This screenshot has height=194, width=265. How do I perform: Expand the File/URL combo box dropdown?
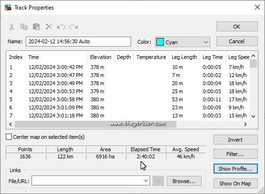[x=146, y=181]
